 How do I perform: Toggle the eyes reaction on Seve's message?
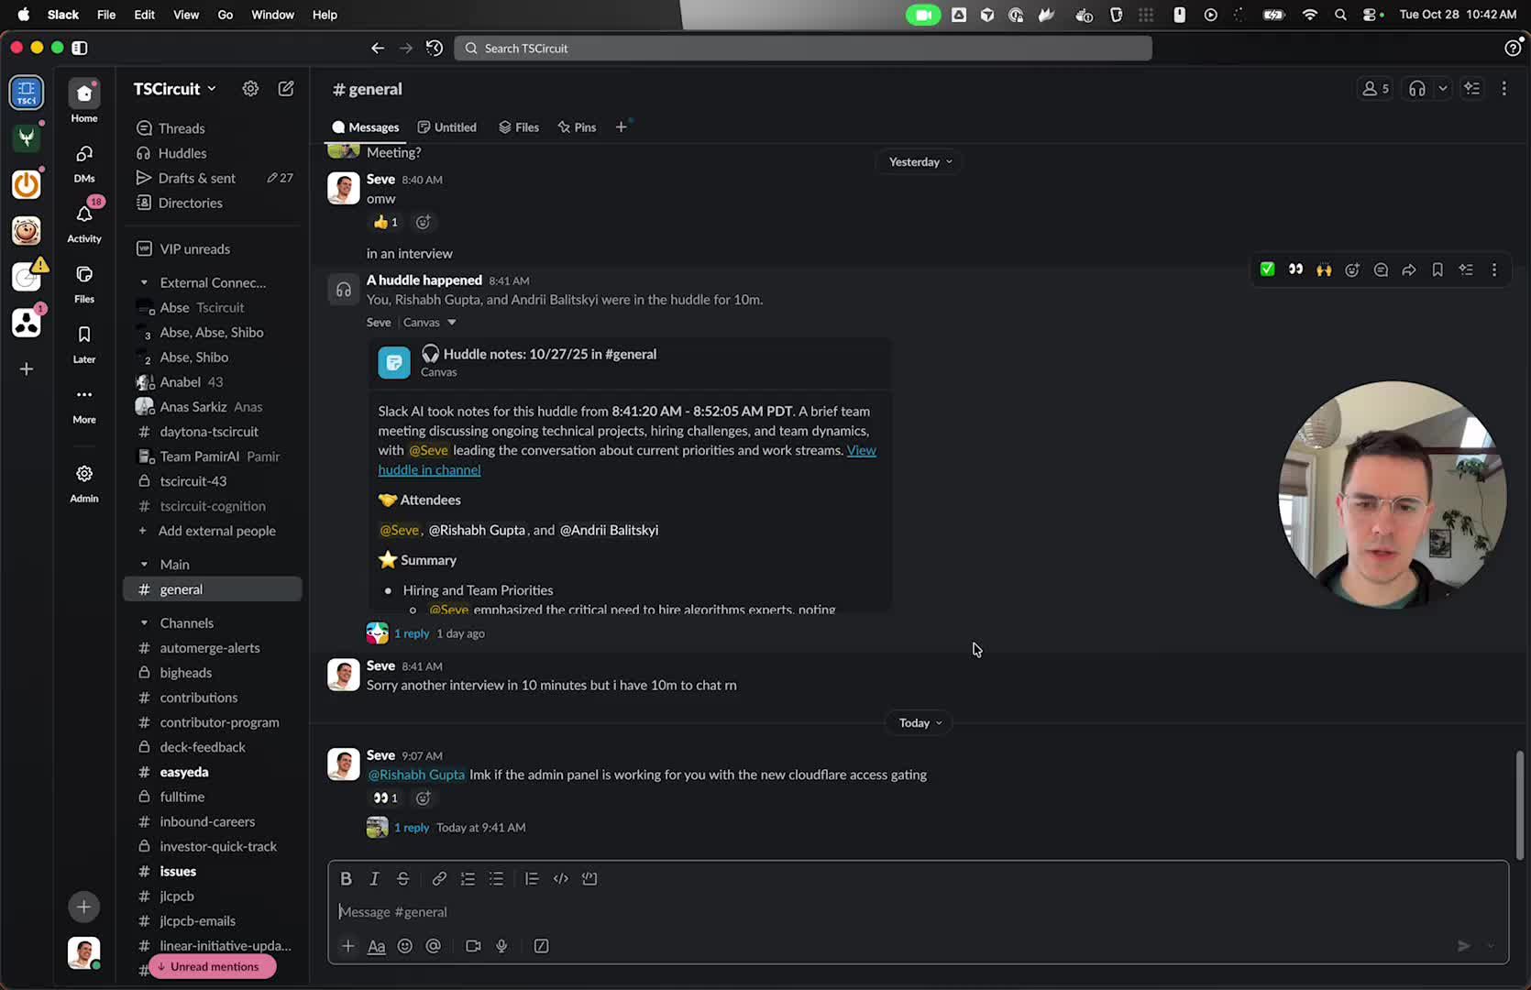(x=385, y=797)
